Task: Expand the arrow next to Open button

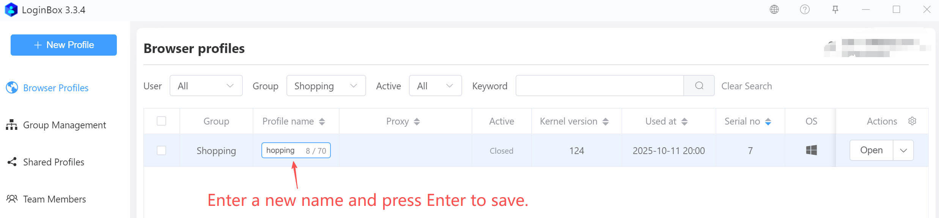Action: (x=903, y=151)
